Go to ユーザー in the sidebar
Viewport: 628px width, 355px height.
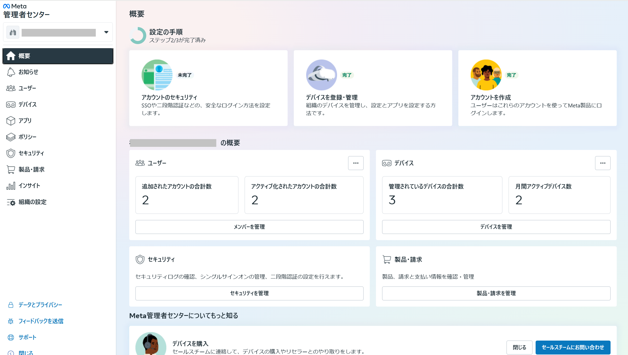58,88
